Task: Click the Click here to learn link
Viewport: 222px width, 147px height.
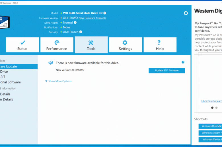Action: (211, 101)
